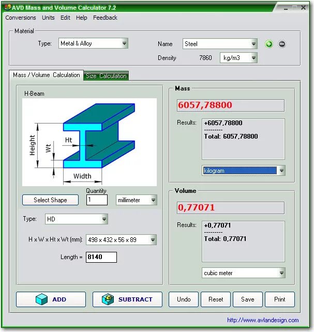Click the SUBTRACT button

point(127,299)
